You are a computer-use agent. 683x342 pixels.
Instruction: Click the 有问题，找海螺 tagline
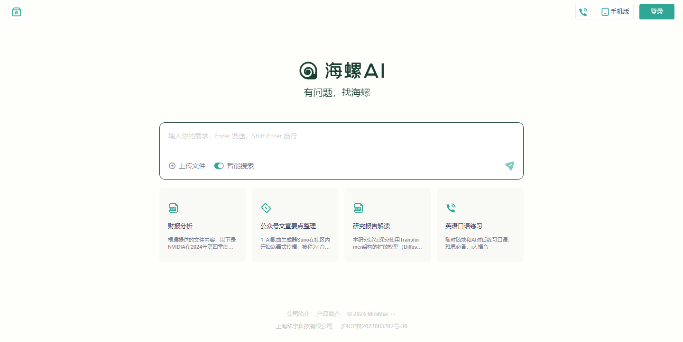(x=337, y=92)
